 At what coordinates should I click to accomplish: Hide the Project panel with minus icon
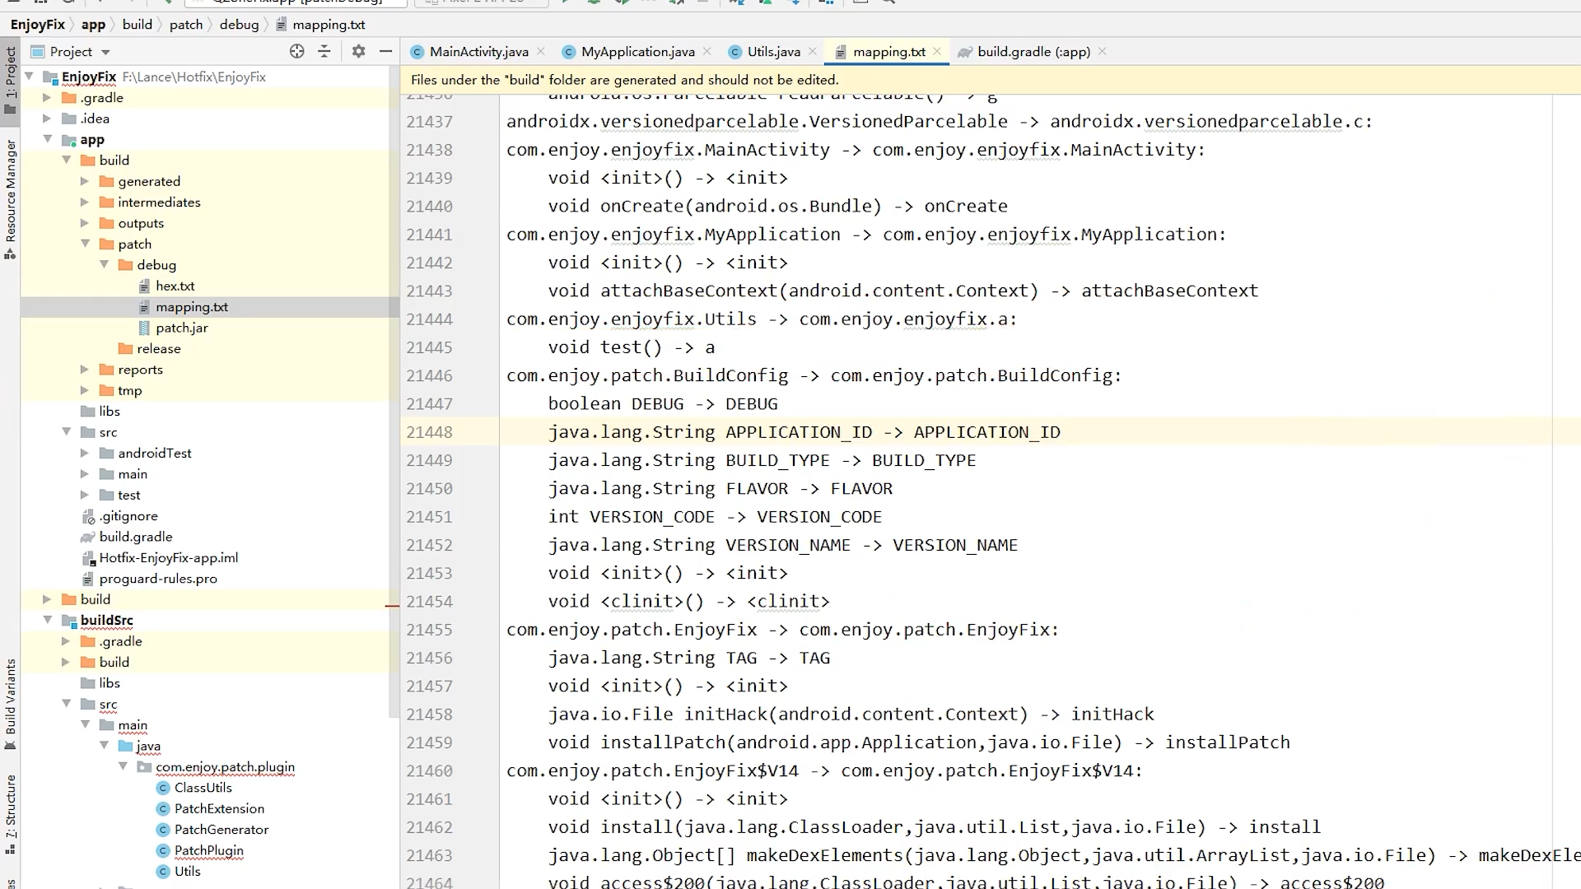[385, 51]
